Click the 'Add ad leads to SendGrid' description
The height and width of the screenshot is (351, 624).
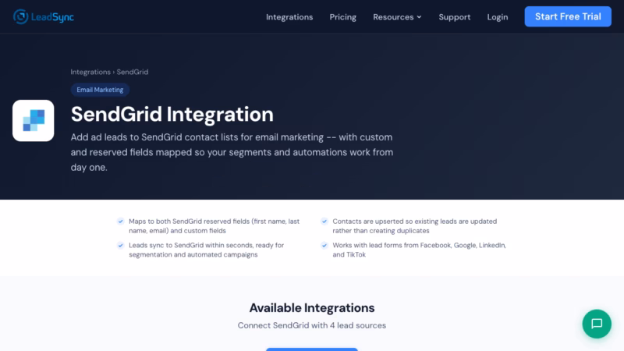[x=232, y=152]
